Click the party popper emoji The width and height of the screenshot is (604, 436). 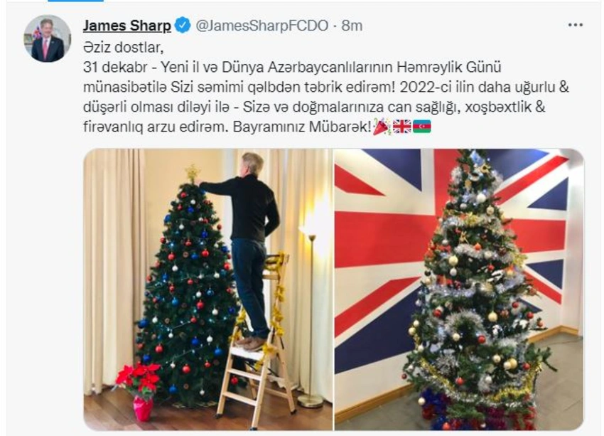382,127
